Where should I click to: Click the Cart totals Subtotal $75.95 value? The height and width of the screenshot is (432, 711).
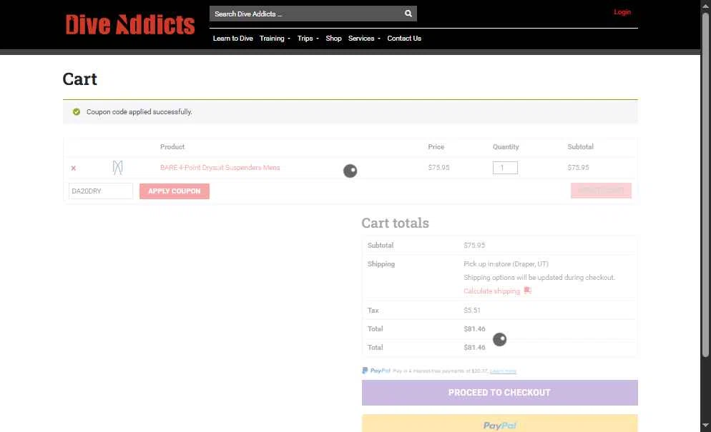tap(474, 246)
